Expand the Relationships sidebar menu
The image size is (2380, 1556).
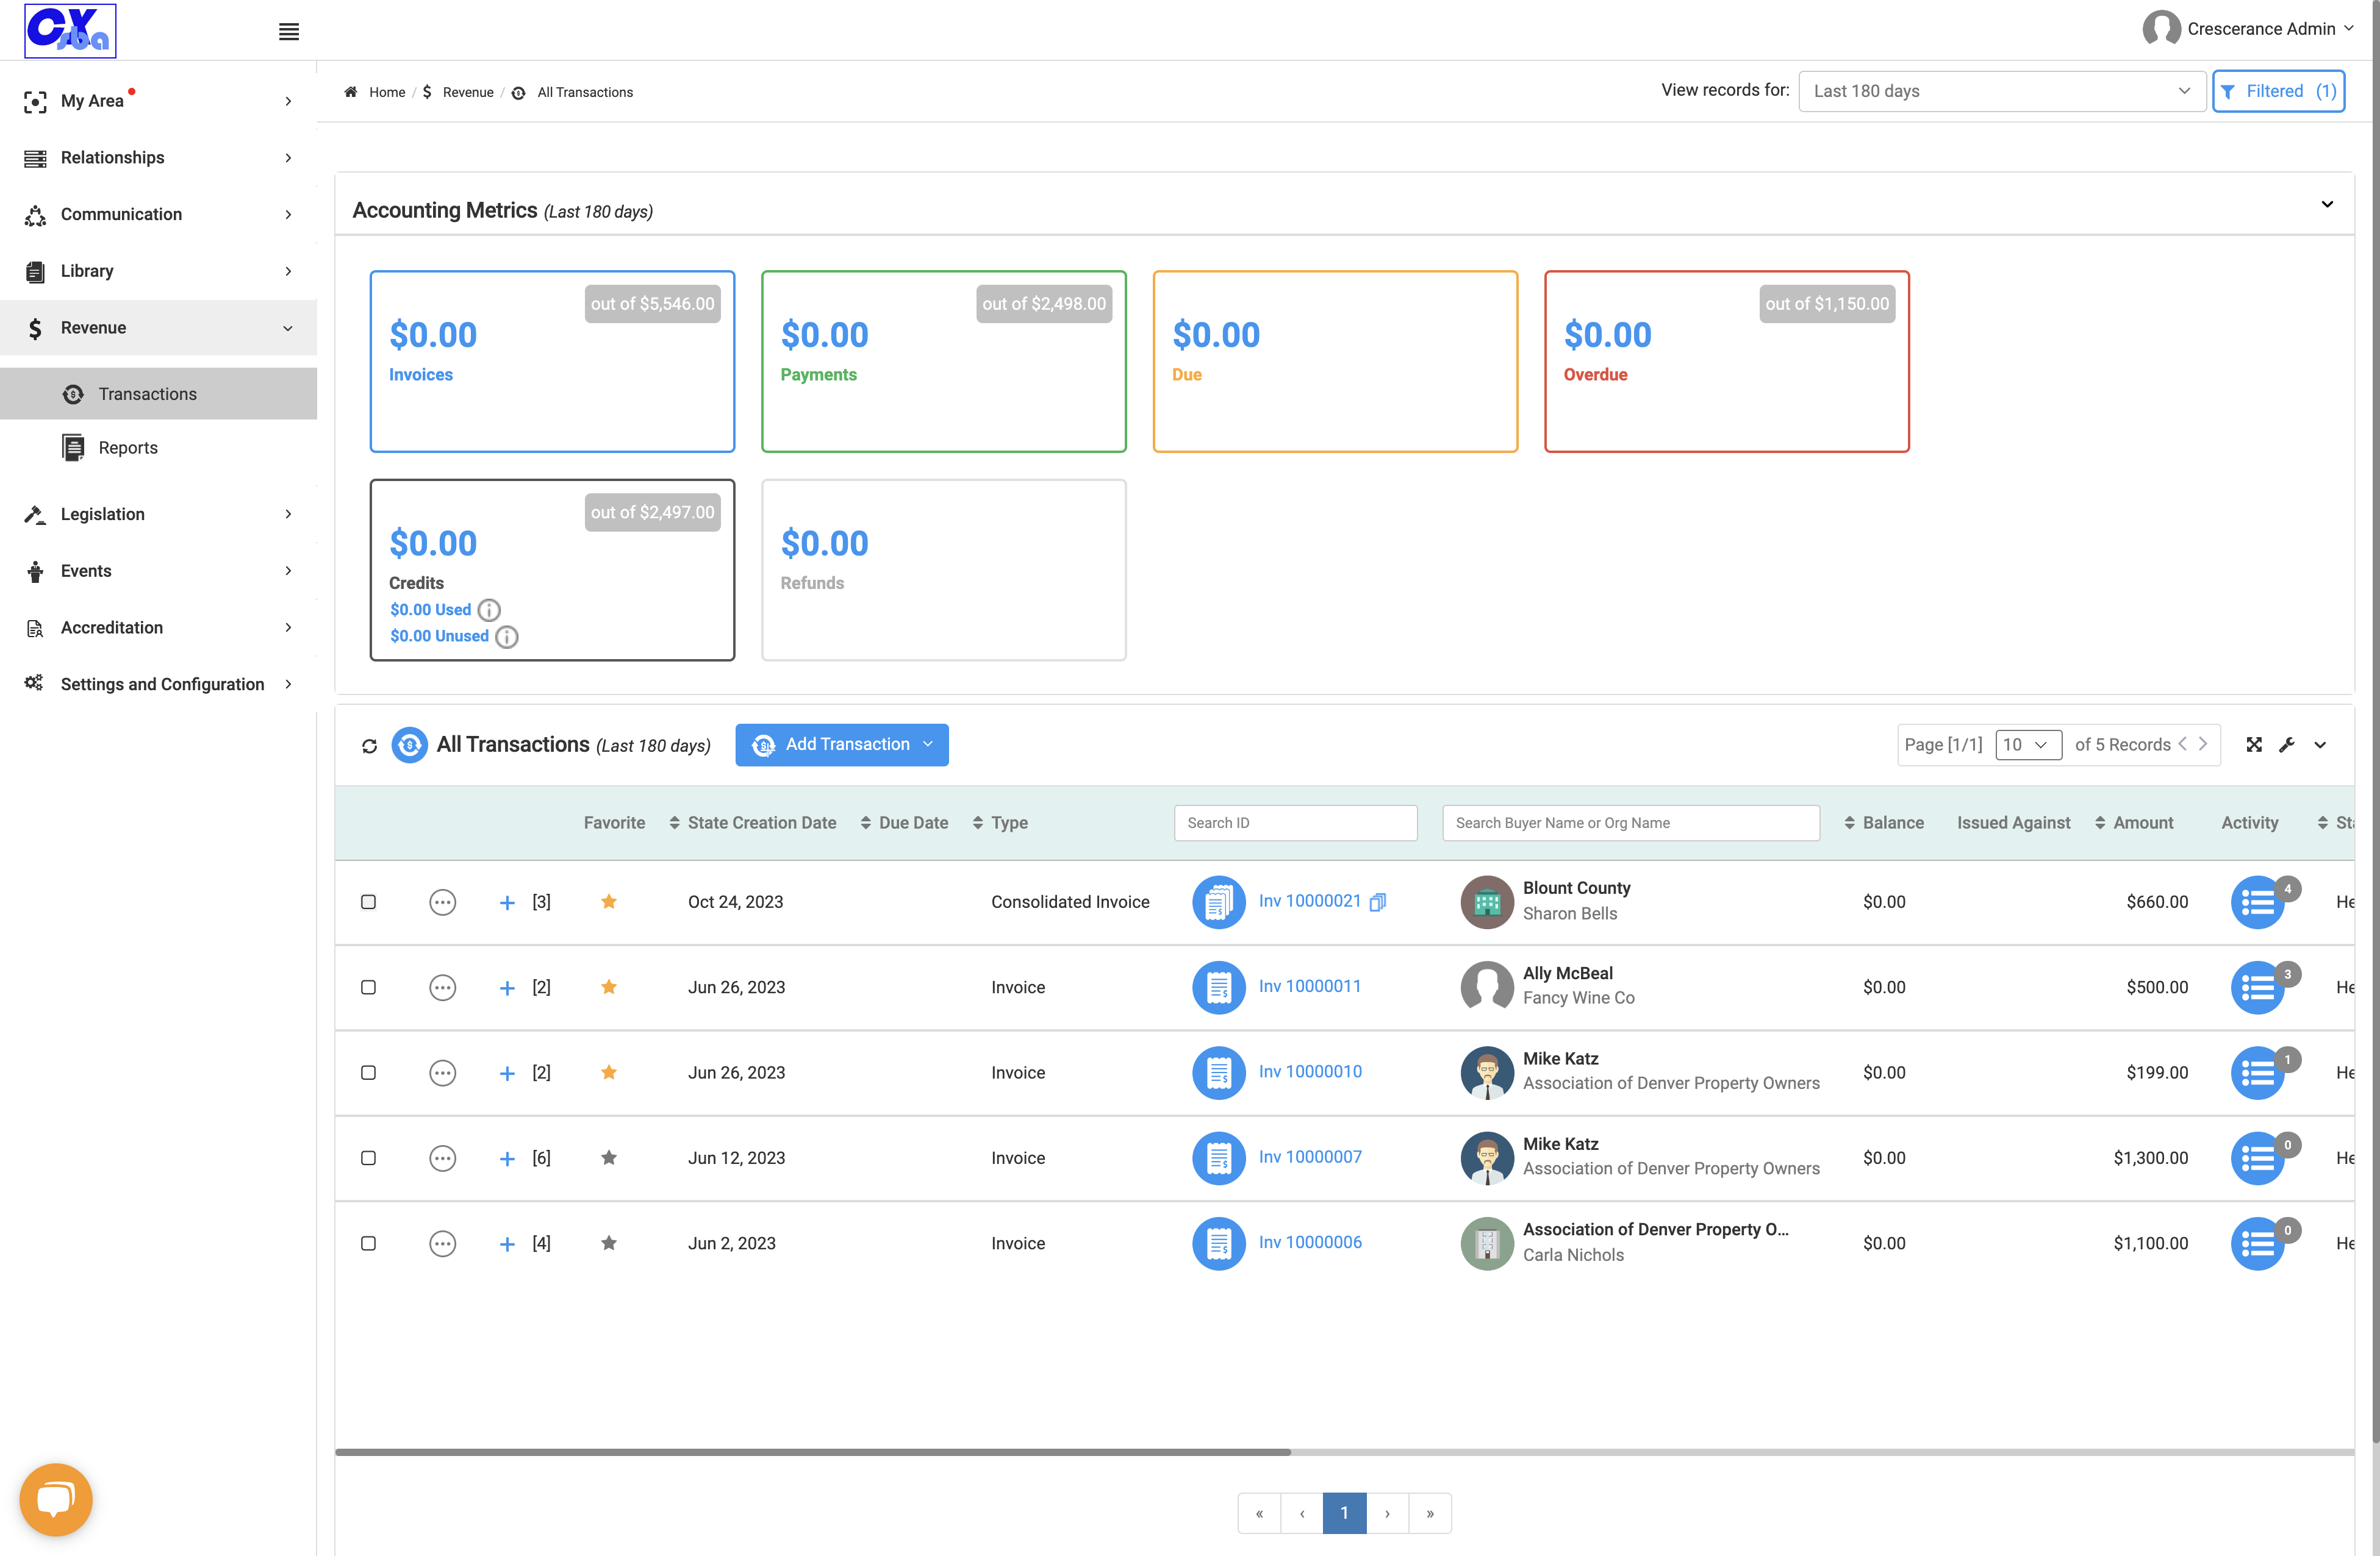coord(158,158)
